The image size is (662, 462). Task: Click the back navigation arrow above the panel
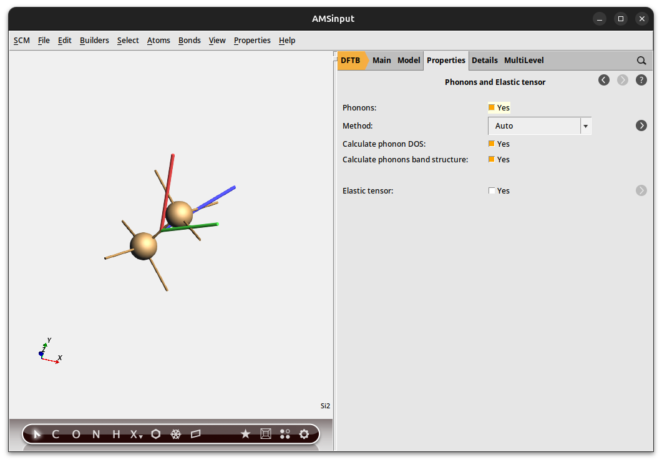(603, 80)
